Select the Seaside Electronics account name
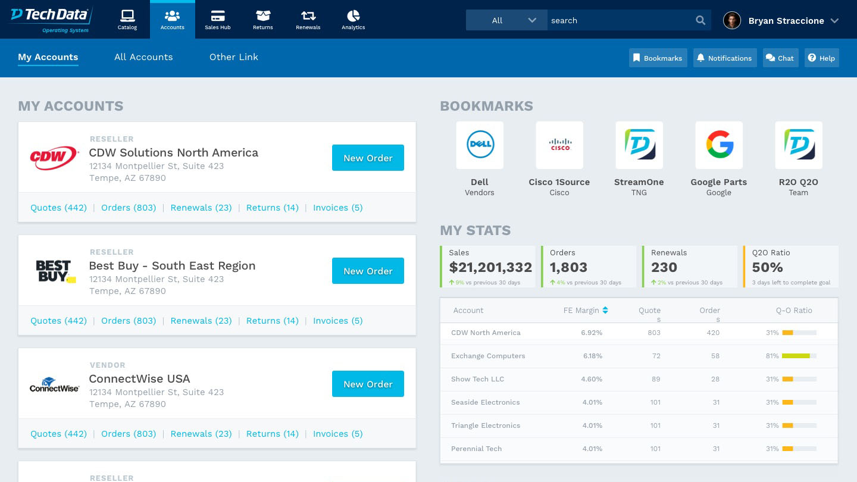This screenshot has height=482, width=857. pos(485,402)
